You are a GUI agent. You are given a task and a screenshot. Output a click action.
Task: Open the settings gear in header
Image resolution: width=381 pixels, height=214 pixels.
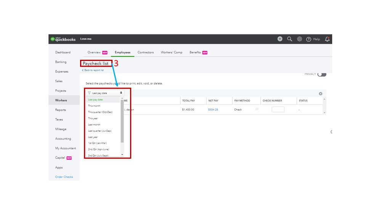click(299, 39)
